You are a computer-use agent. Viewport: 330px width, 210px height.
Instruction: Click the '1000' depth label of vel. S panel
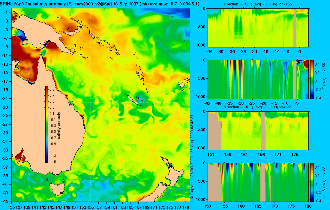click(201, 199)
